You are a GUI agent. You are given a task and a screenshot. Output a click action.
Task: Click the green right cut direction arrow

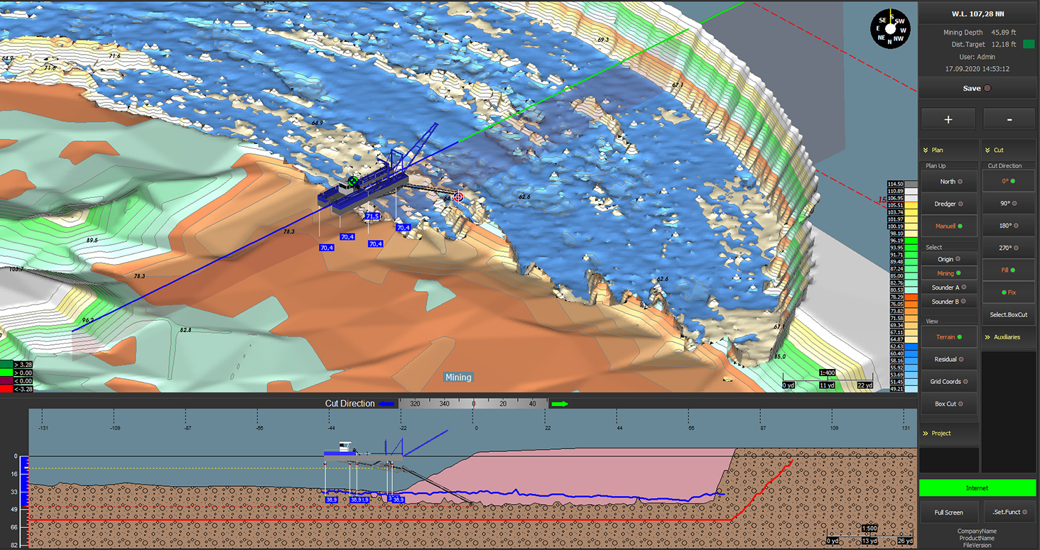560,404
